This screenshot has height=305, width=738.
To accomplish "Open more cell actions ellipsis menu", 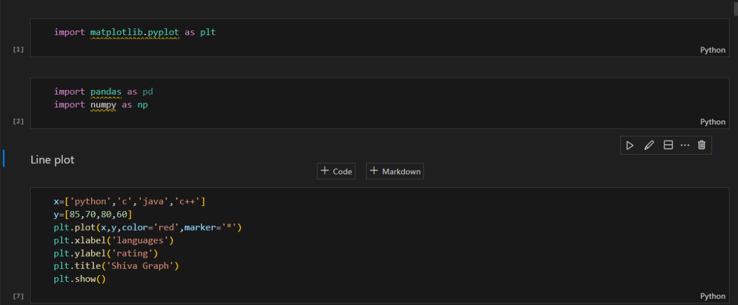I will tap(685, 145).
